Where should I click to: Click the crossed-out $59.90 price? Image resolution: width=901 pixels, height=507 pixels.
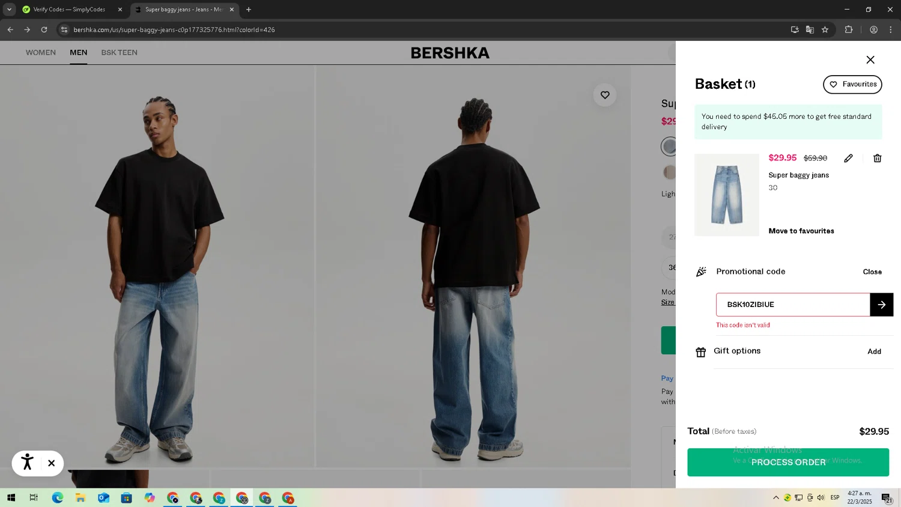pyautogui.click(x=815, y=158)
